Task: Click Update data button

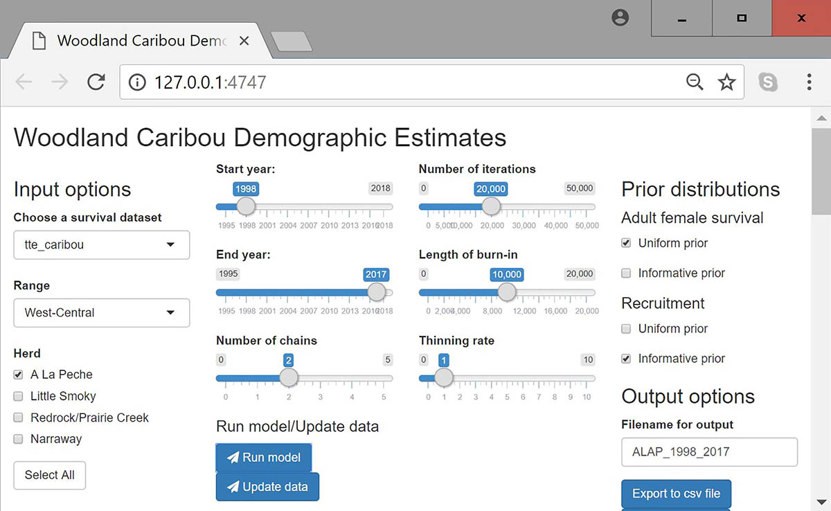Action: point(267,487)
